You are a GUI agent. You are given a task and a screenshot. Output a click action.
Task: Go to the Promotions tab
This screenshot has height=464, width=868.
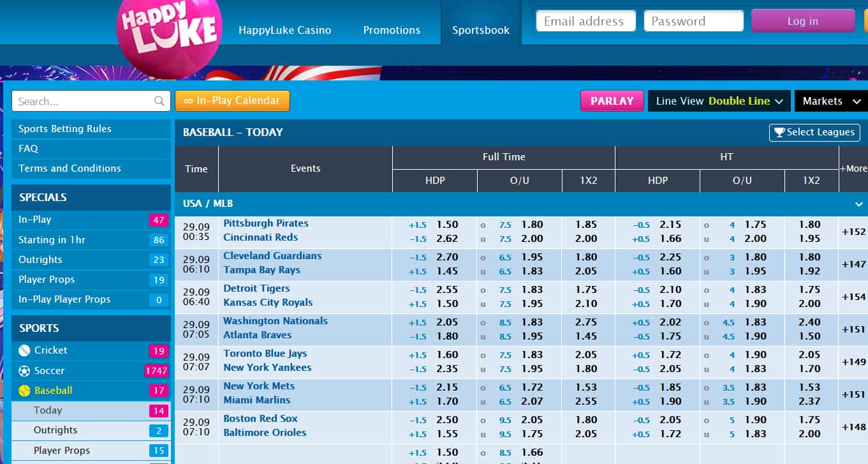(x=392, y=30)
